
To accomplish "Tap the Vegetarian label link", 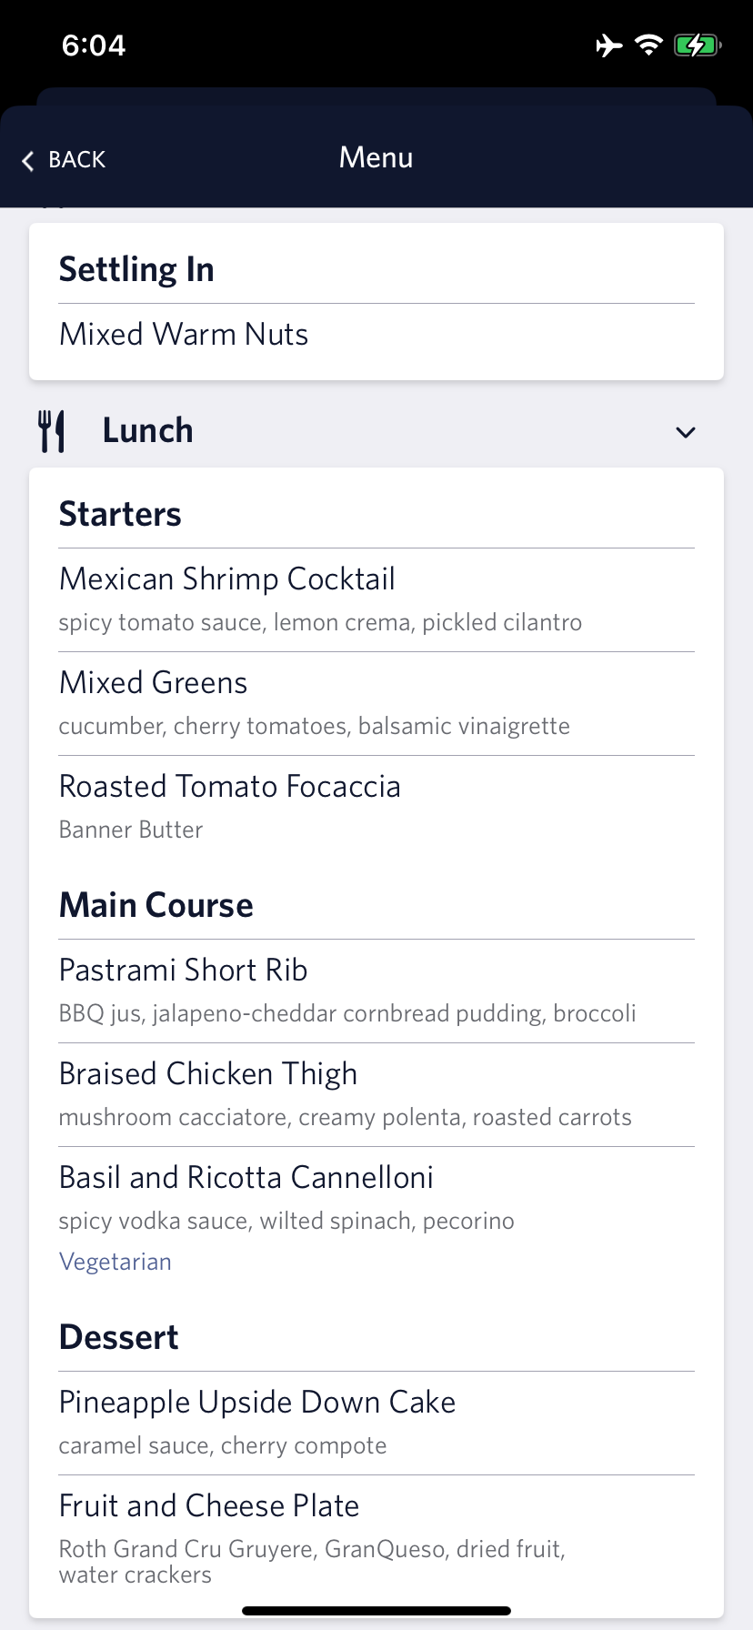I will 115,1262.
